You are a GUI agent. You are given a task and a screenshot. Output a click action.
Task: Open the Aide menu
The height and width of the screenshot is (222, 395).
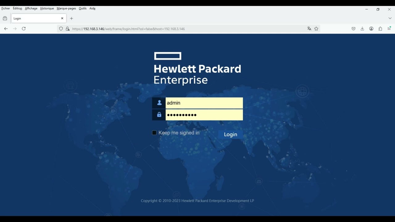tap(92, 8)
